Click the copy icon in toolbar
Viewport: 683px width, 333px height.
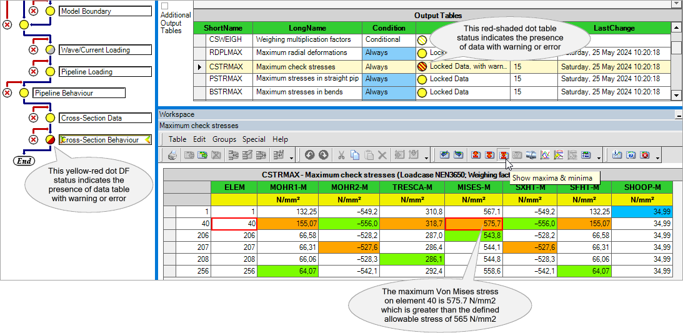point(355,154)
